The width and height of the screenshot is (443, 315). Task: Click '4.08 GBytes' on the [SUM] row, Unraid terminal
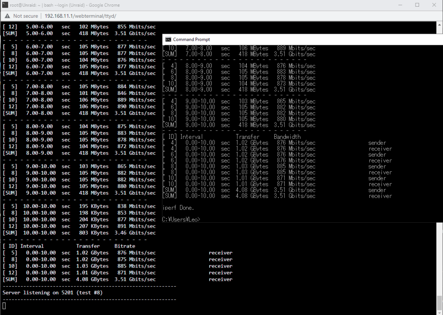93,280
